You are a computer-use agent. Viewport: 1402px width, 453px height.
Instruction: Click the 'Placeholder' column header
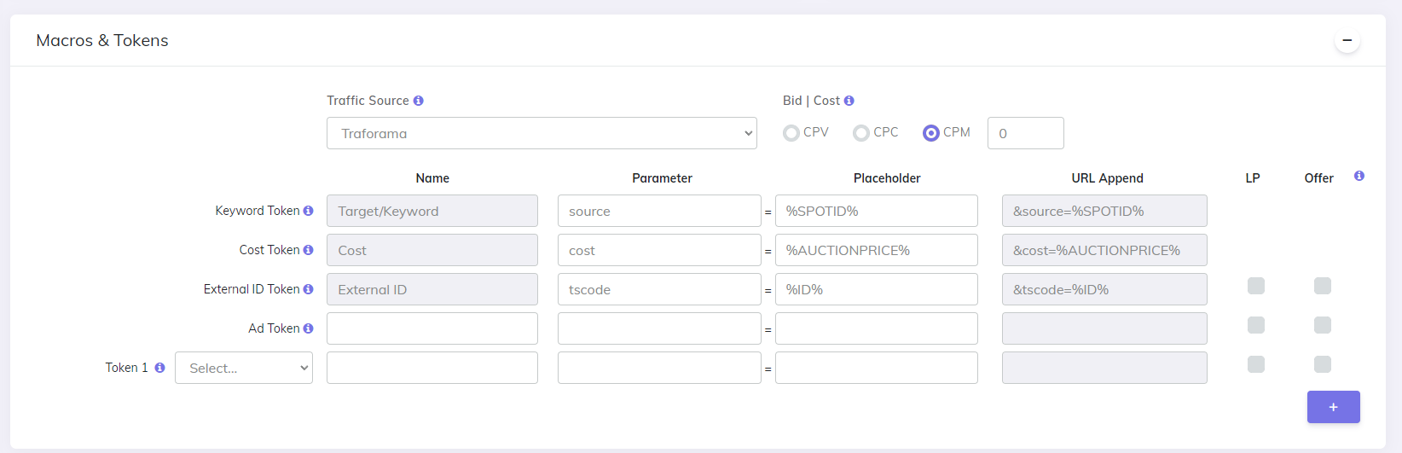(887, 178)
